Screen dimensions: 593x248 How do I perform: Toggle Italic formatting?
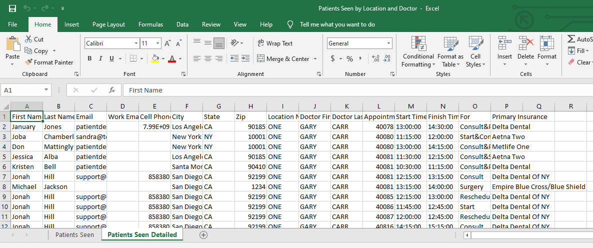coord(100,59)
